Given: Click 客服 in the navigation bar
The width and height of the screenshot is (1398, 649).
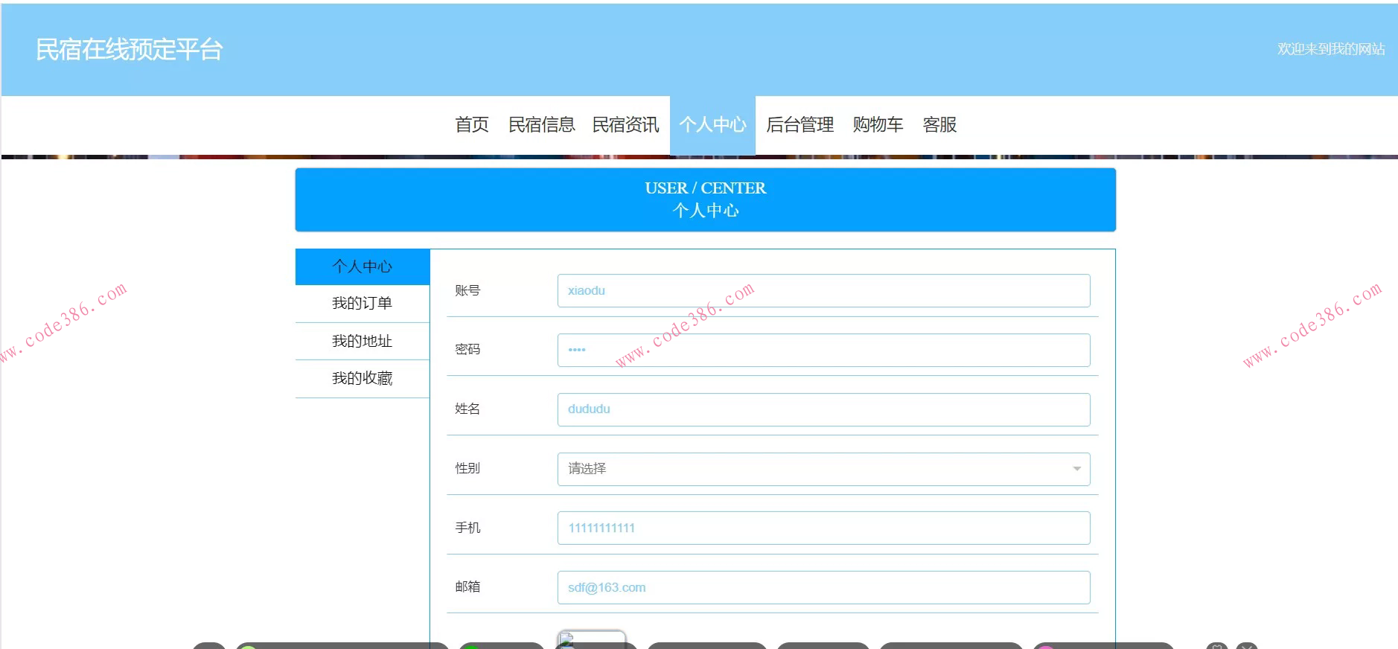Looking at the screenshot, I should point(939,124).
